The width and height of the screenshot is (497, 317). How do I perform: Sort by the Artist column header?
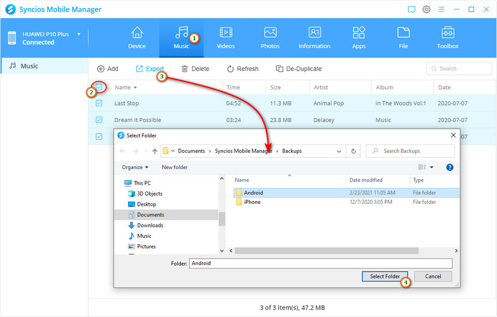(x=321, y=88)
